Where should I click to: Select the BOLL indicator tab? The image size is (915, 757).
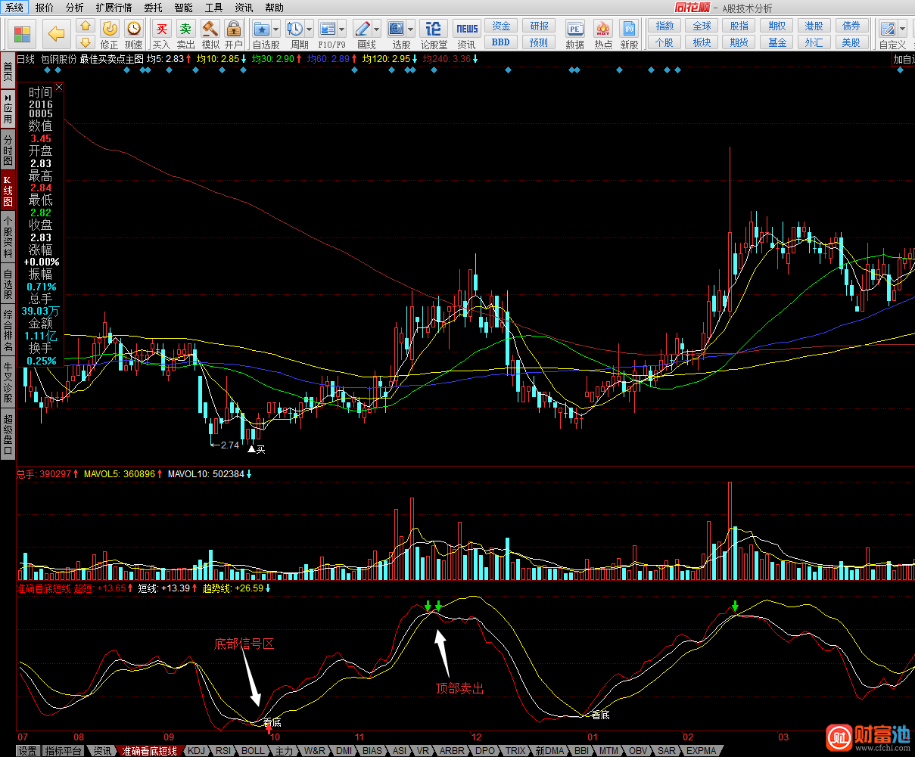pos(253,751)
